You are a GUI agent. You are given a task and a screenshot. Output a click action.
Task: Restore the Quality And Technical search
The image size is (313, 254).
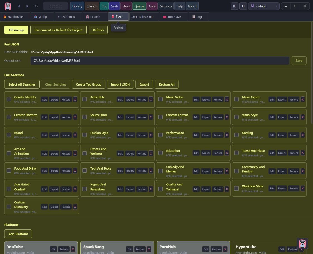click(x=218, y=189)
